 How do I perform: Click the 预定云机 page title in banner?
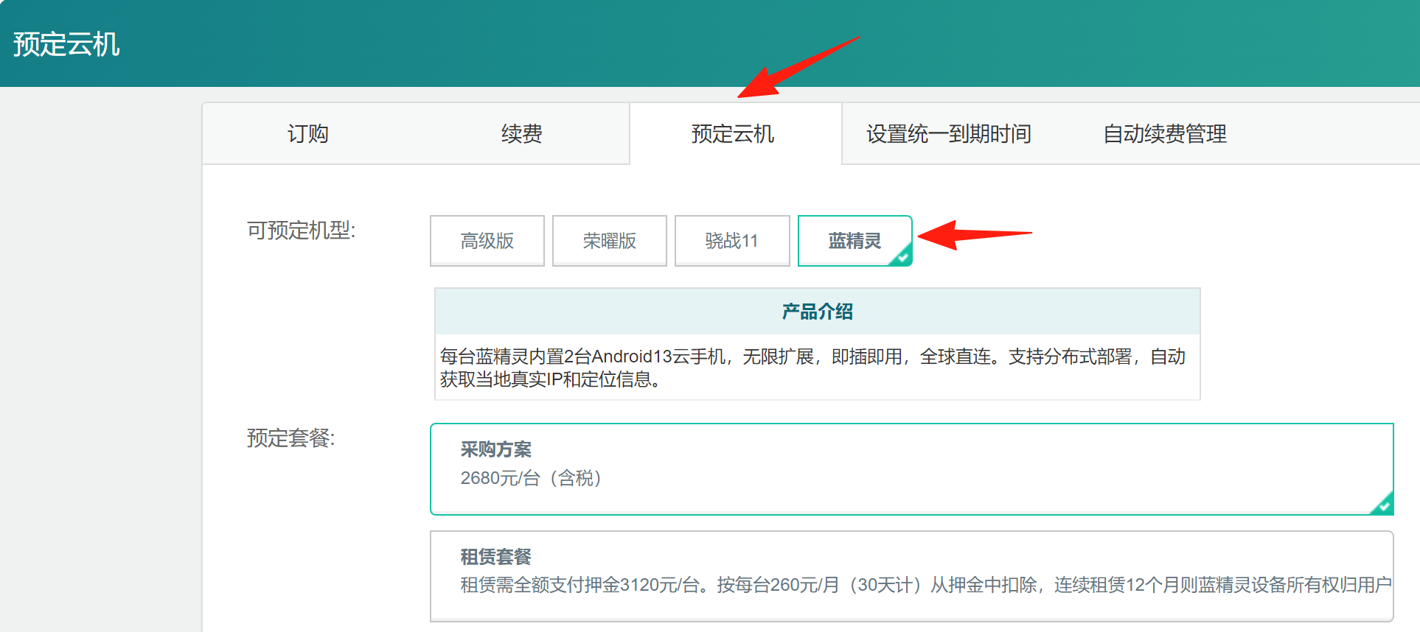[66, 44]
